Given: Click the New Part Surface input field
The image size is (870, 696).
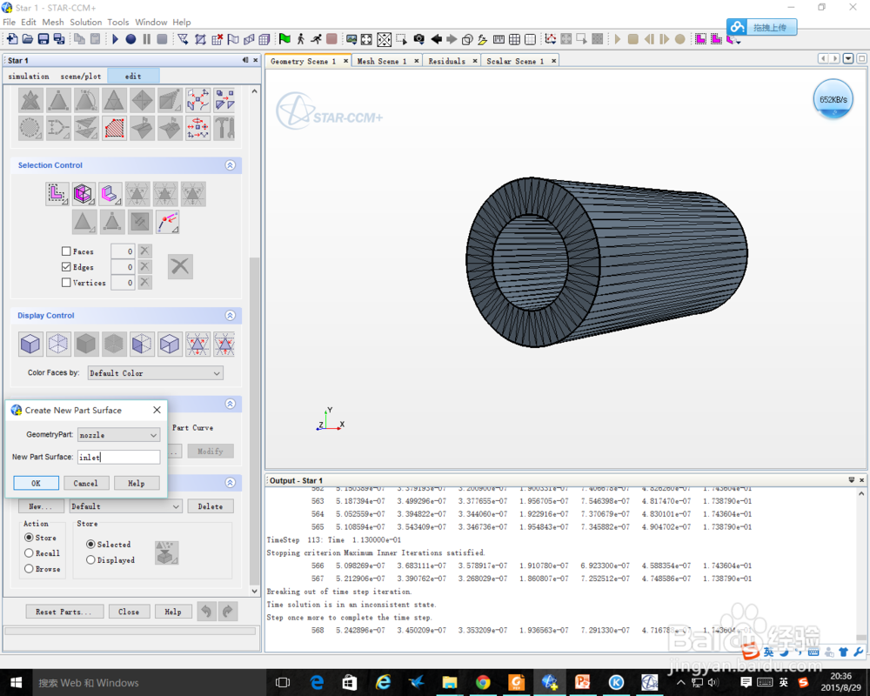Looking at the screenshot, I should point(118,457).
